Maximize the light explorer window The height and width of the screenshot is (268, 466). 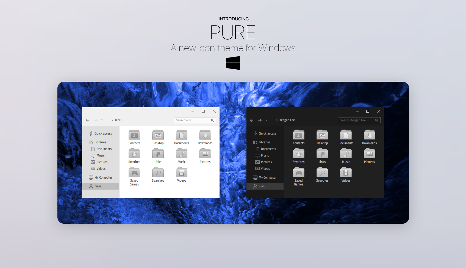(203, 111)
